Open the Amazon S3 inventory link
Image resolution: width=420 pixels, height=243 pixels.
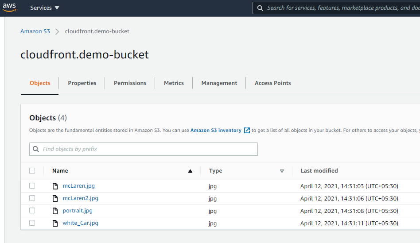[x=216, y=131]
